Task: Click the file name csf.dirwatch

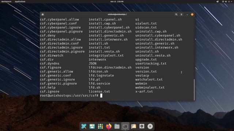Action: 52,56
